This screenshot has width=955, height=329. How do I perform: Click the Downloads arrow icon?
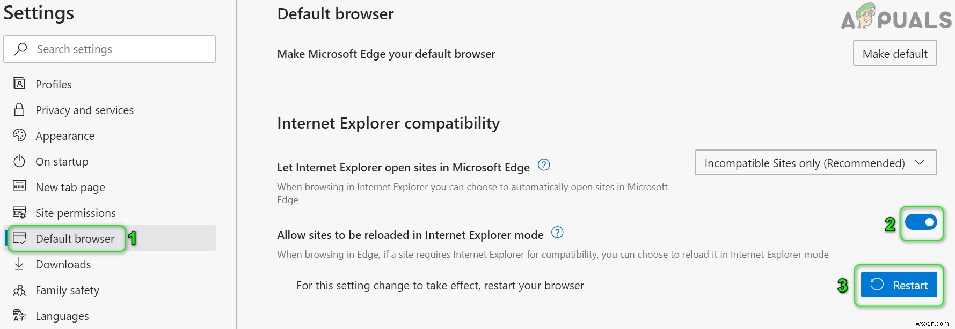(x=19, y=264)
